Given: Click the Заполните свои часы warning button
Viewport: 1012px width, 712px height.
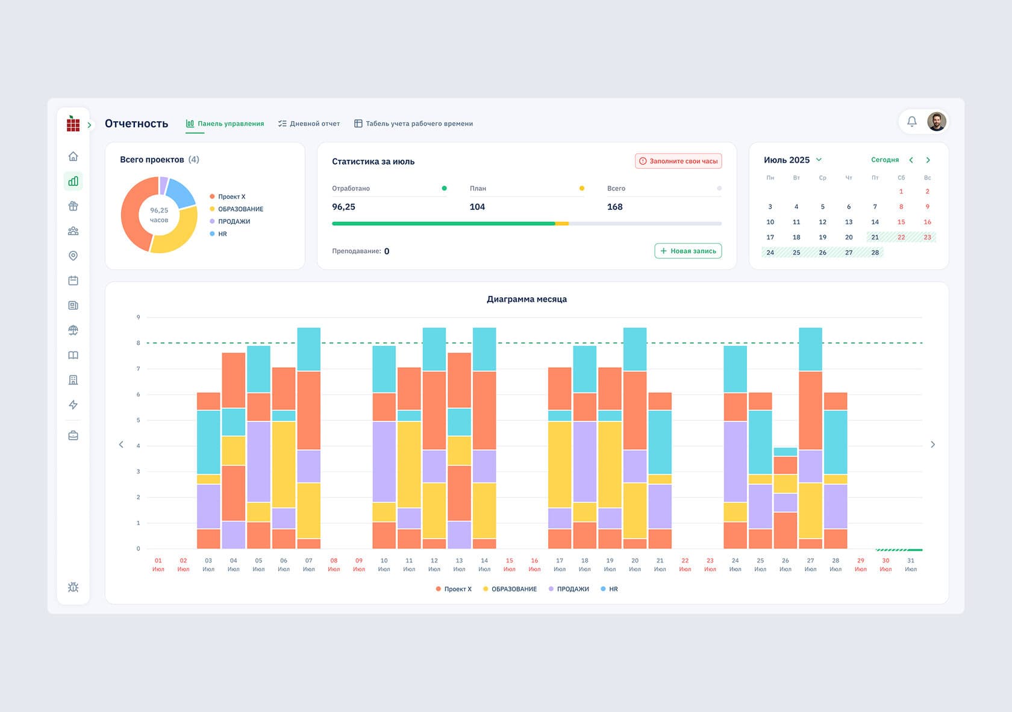Looking at the screenshot, I should (x=678, y=161).
